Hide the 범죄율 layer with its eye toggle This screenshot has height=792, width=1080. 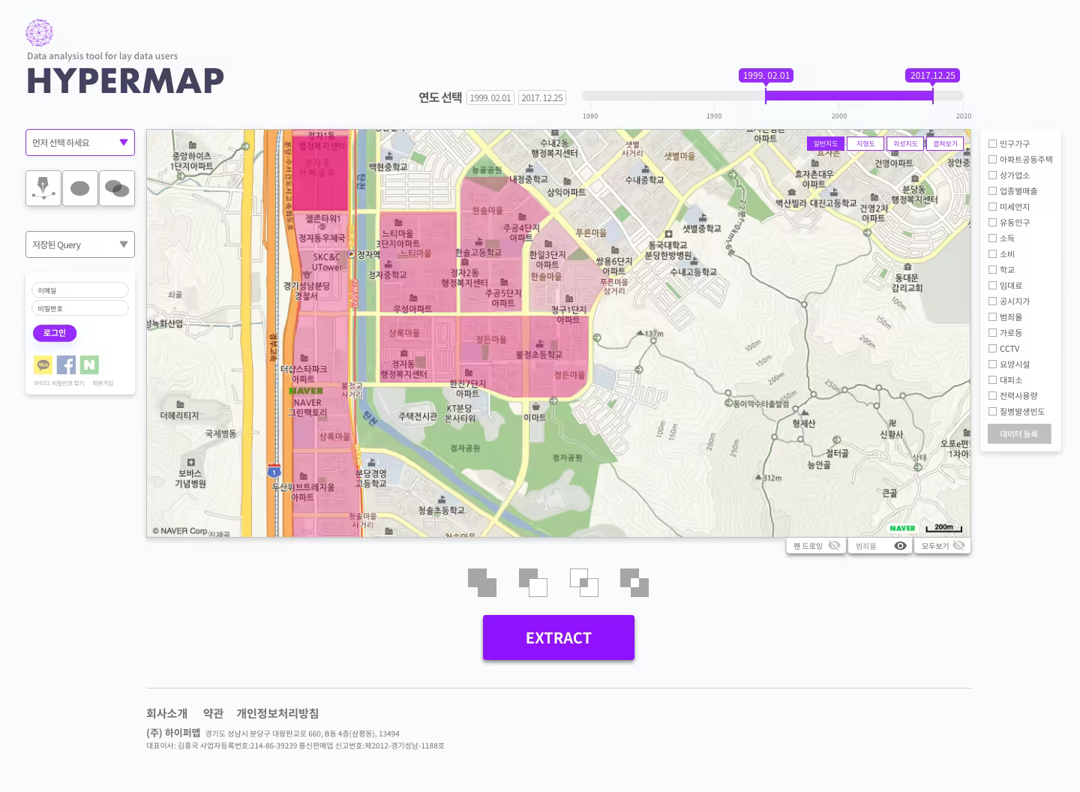(x=901, y=545)
